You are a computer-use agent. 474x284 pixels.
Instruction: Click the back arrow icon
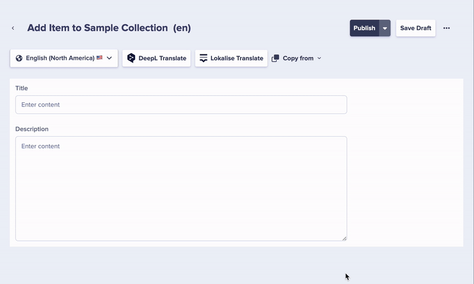(x=13, y=28)
